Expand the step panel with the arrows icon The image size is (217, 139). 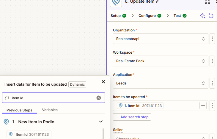pos(207,2)
